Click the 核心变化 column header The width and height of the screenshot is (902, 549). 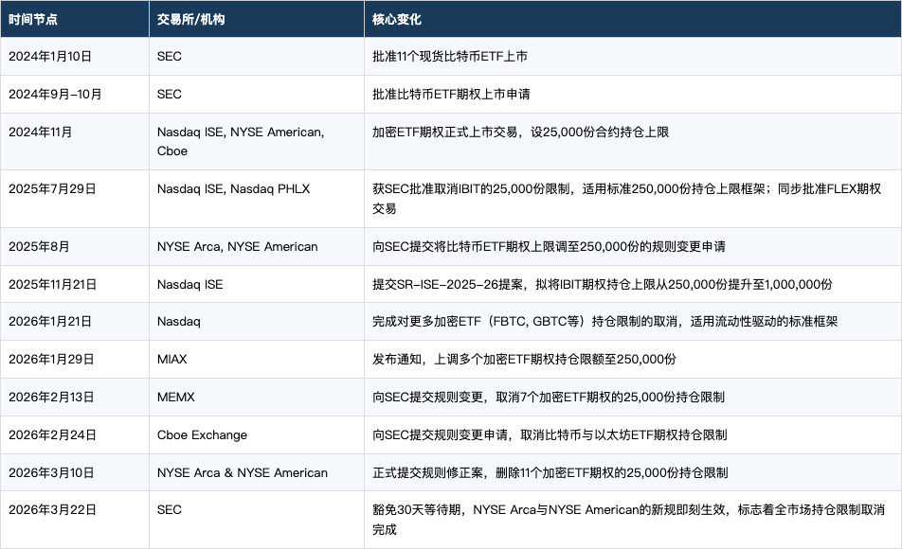[397, 19]
